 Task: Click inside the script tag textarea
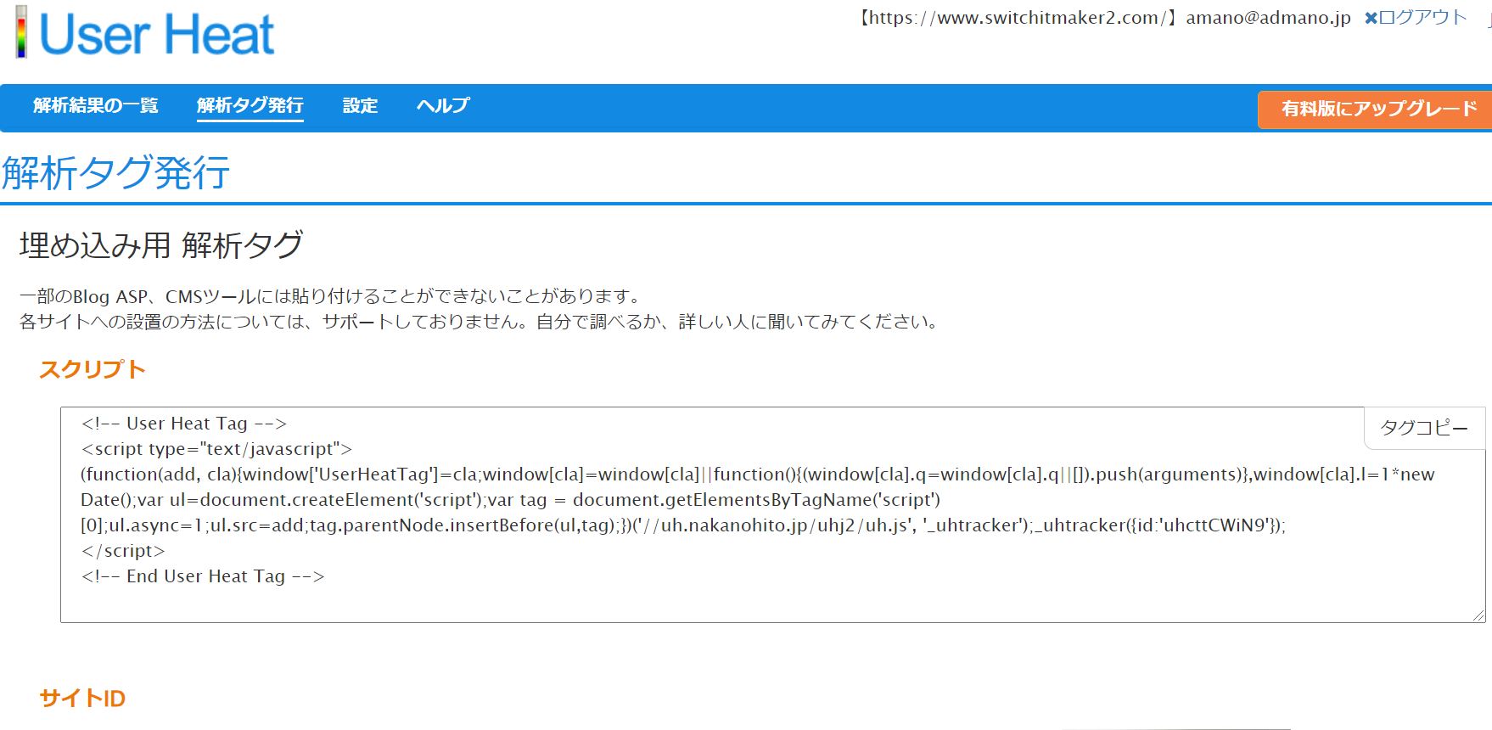pos(772,514)
